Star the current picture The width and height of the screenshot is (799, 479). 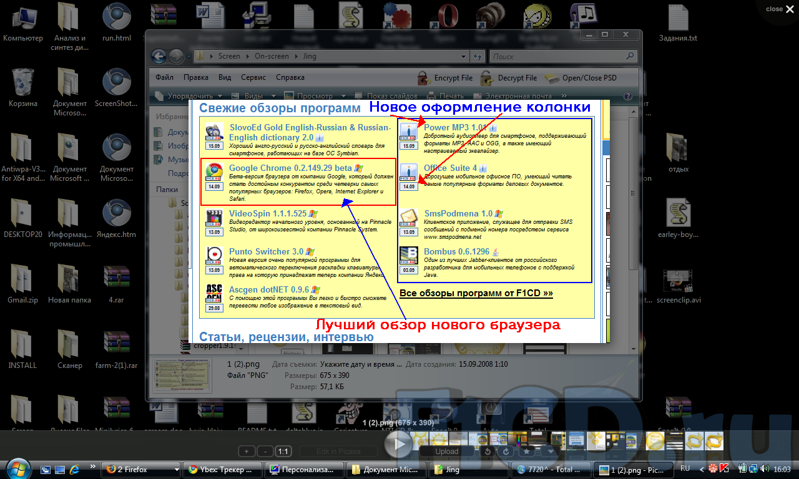[x=527, y=450]
